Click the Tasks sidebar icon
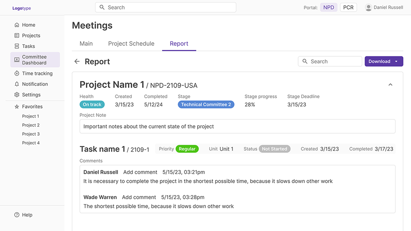 pyautogui.click(x=17, y=46)
